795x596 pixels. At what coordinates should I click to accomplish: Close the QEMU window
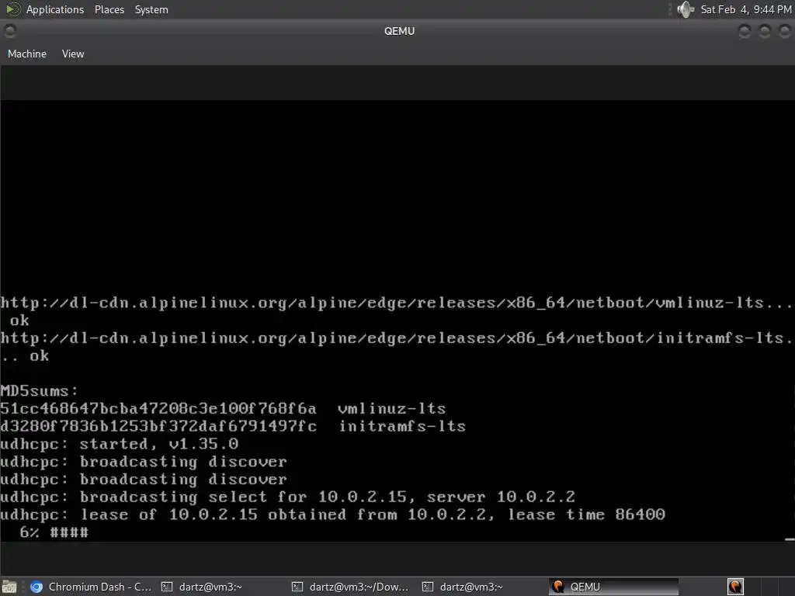pyautogui.click(x=784, y=31)
